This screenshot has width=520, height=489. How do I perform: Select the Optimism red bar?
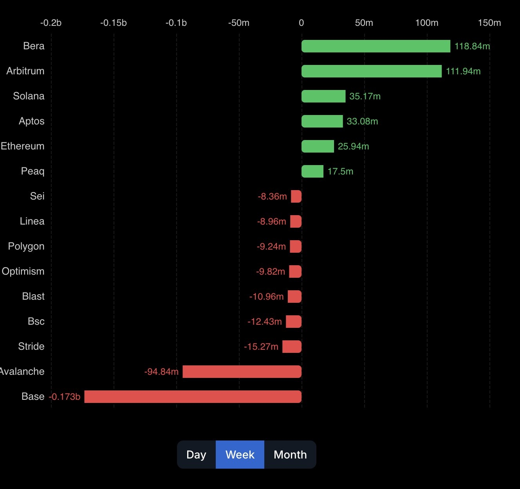pyautogui.click(x=295, y=271)
